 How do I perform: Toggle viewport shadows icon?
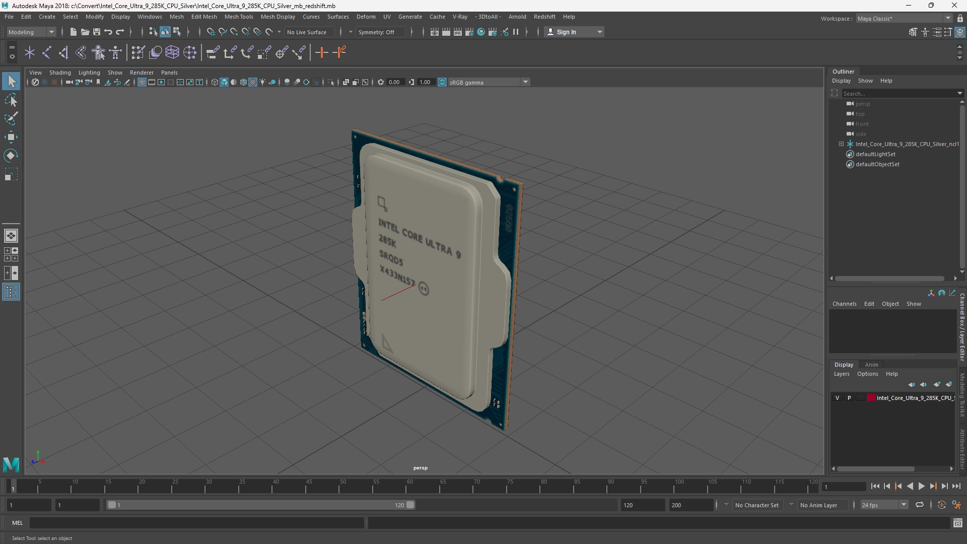pos(272,82)
